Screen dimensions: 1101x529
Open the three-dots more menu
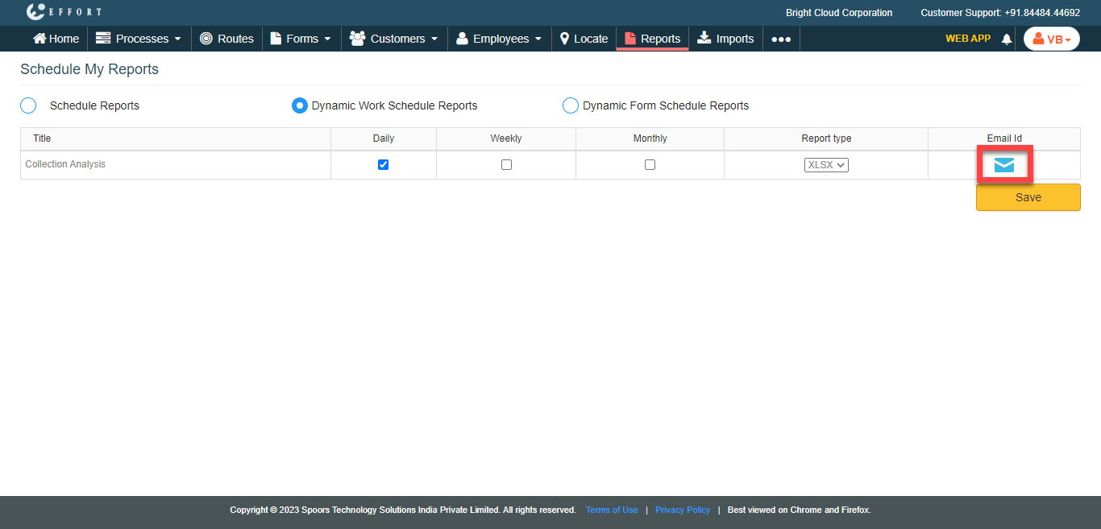click(780, 39)
